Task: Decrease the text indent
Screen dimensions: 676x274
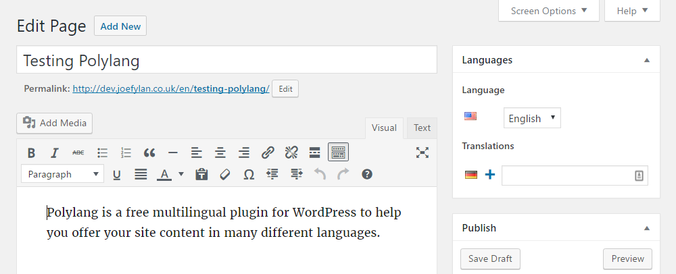Action: coord(272,175)
